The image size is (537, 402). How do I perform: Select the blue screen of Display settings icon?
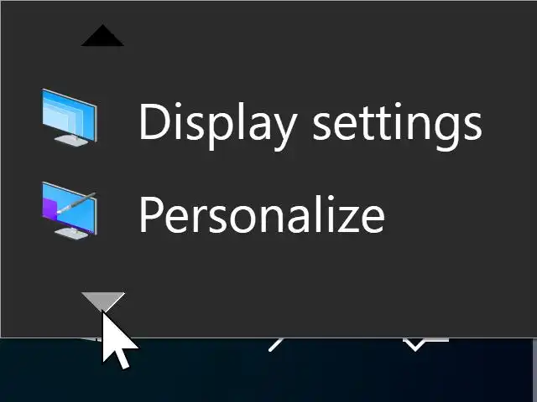[x=68, y=114]
